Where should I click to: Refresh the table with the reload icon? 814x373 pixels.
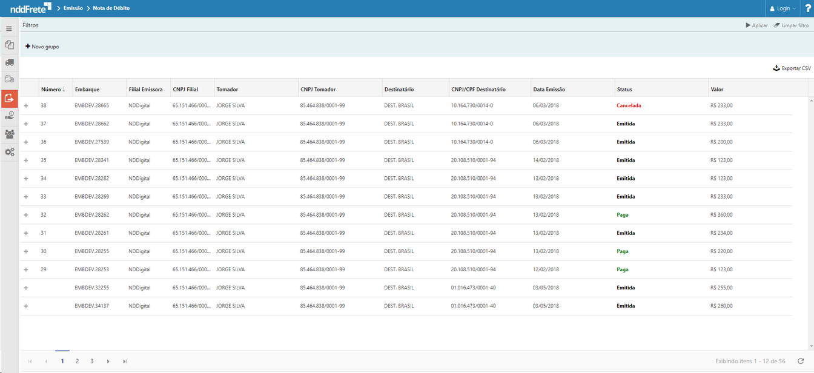pyautogui.click(x=801, y=361)
